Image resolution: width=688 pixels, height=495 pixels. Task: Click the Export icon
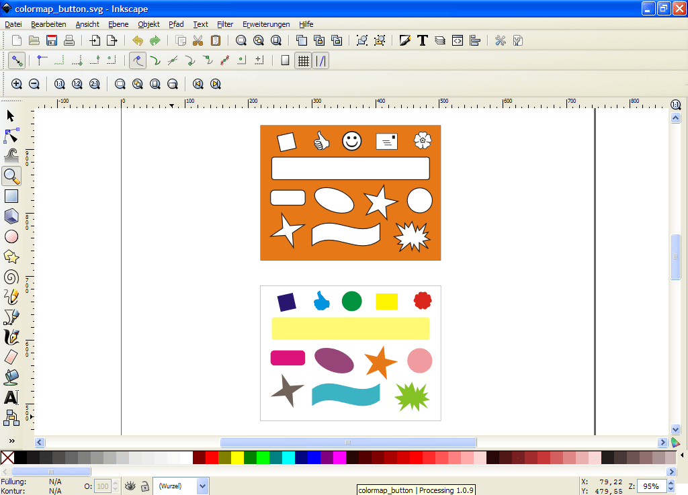point(112,41)
